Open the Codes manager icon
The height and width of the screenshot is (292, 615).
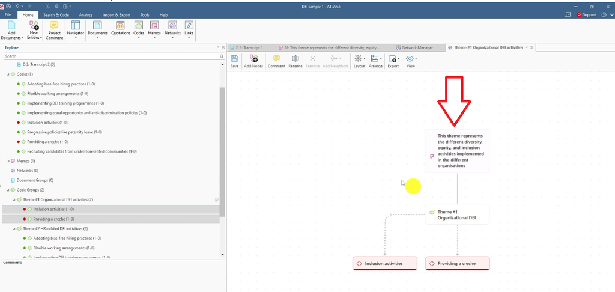tap(139, 25)
